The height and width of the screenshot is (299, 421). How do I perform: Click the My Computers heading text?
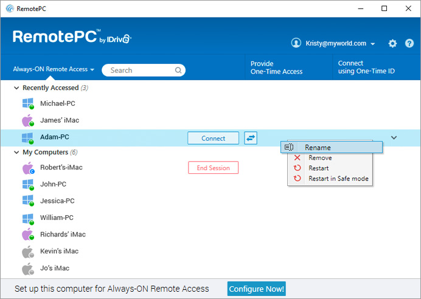pyautogui.click(x=46, y=153)
